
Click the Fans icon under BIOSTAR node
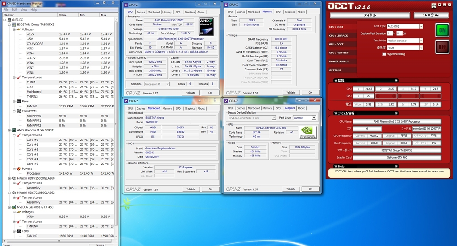pos(19,101)
